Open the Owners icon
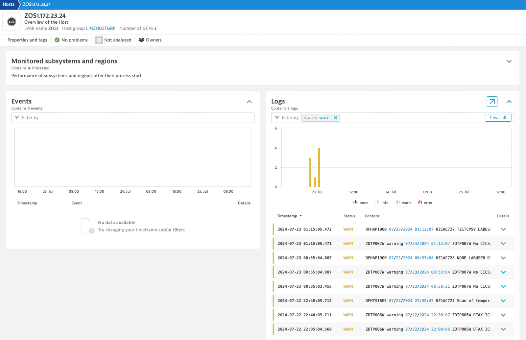Image resolution: width=526 pixels, height=340 pixels. click(141, 40)
